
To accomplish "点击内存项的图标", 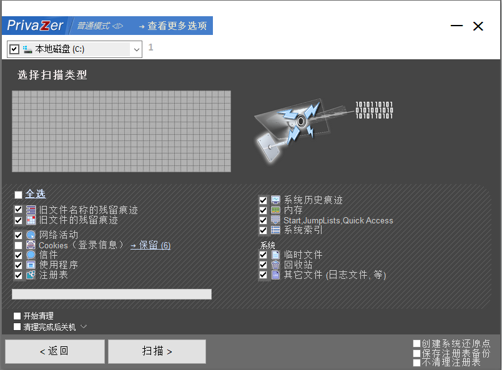I will (x=275, y=210).
